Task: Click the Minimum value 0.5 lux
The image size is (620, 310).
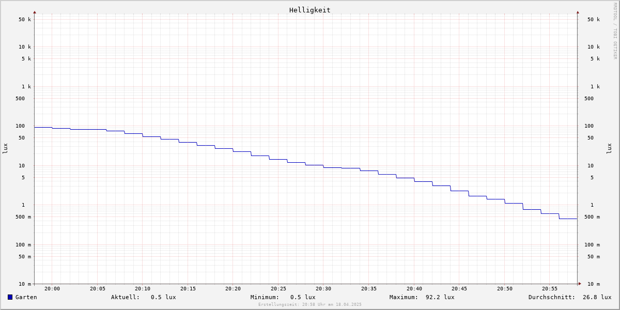Action: (x=303, y=297)
